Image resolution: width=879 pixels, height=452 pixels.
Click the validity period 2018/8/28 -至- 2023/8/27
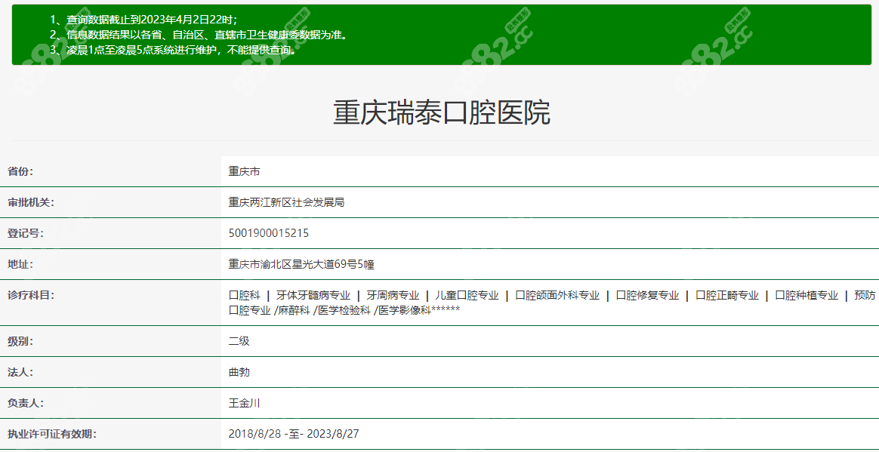(x=294, y=434)
